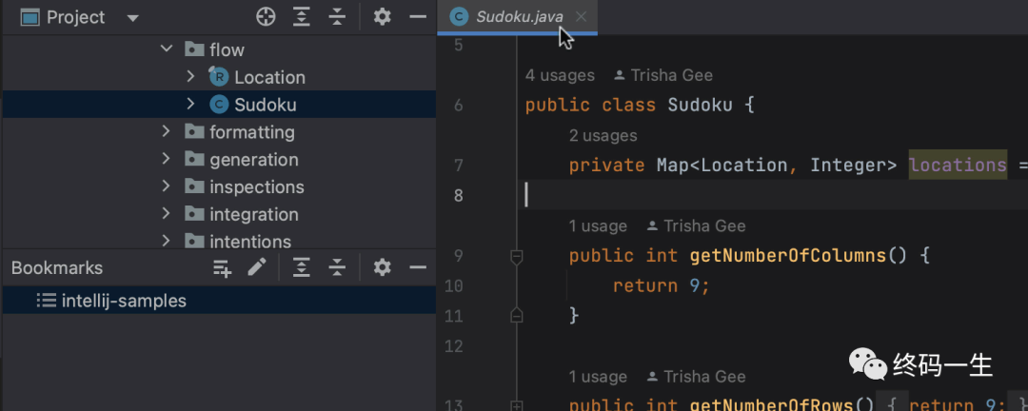Image resolution: width=1028 pixels, height=411 pixels.
Task: Collapse all in Bookmarks panel
Action: click(337, 267)
